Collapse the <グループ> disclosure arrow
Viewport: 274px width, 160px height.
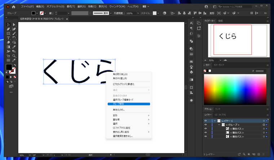tap(219, 125)
